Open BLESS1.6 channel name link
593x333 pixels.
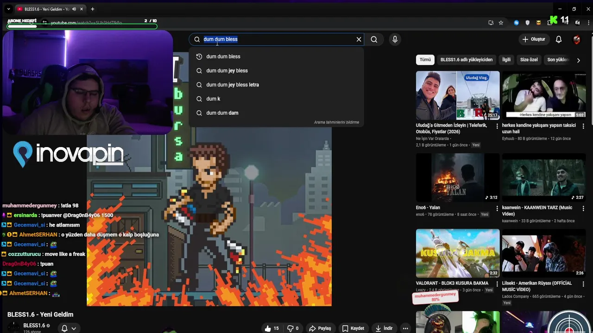click(x=34, y=326)
